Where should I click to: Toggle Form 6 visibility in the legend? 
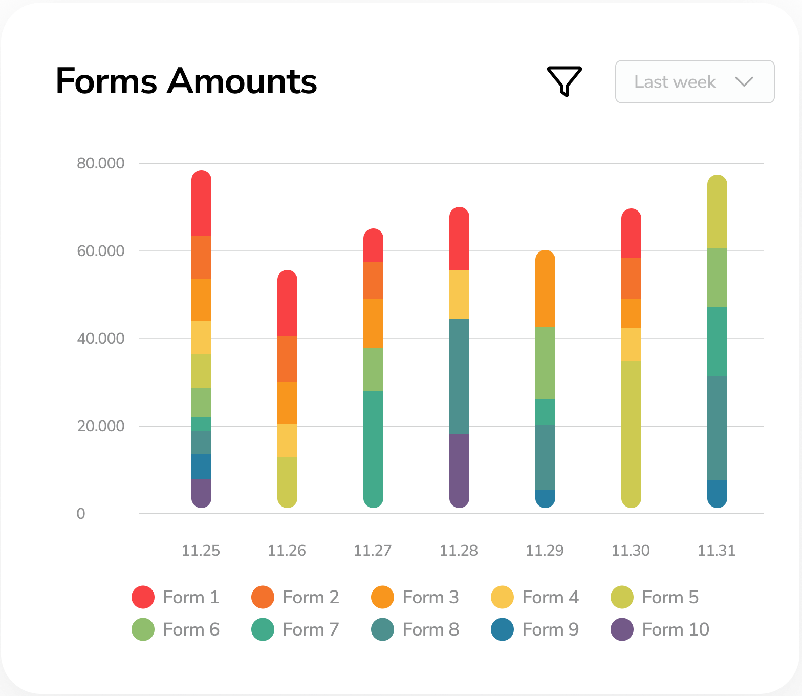(142, 629)
